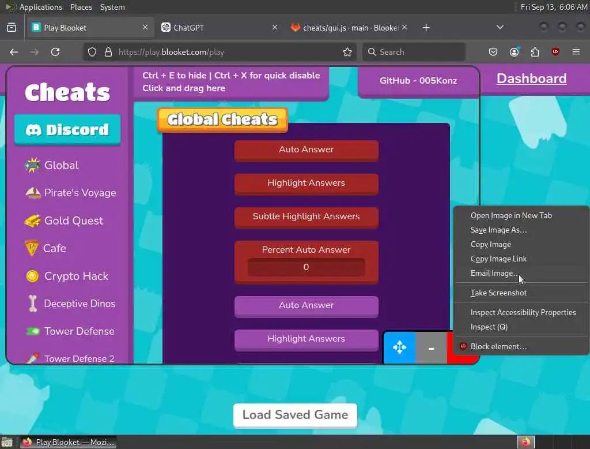Toggle the red Auto Answer cheat
590x449 pixels.
pyautogui.click(x=307, y=150)
